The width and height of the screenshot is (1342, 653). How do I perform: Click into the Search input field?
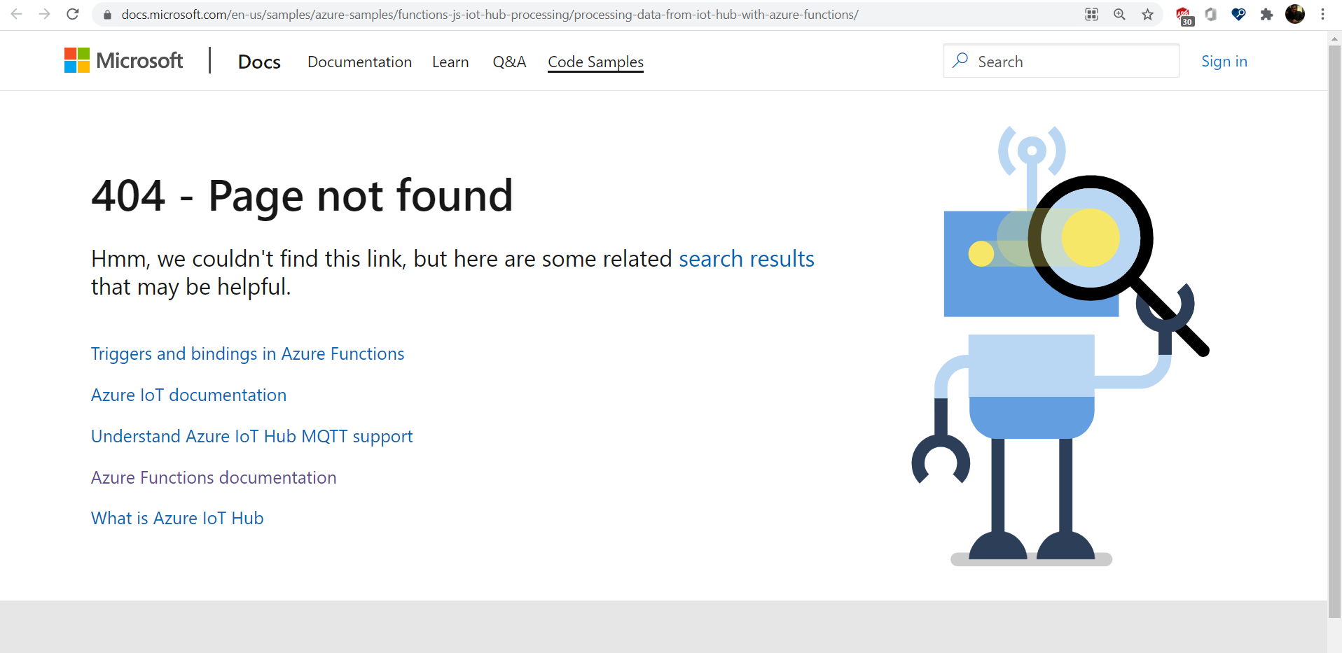point(1061,61)
